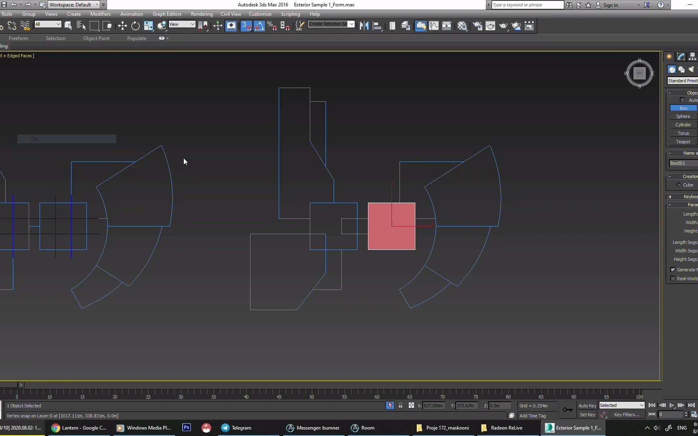
Task: Switch to the Object Paint ribbon tab
Action: point(96,38)
